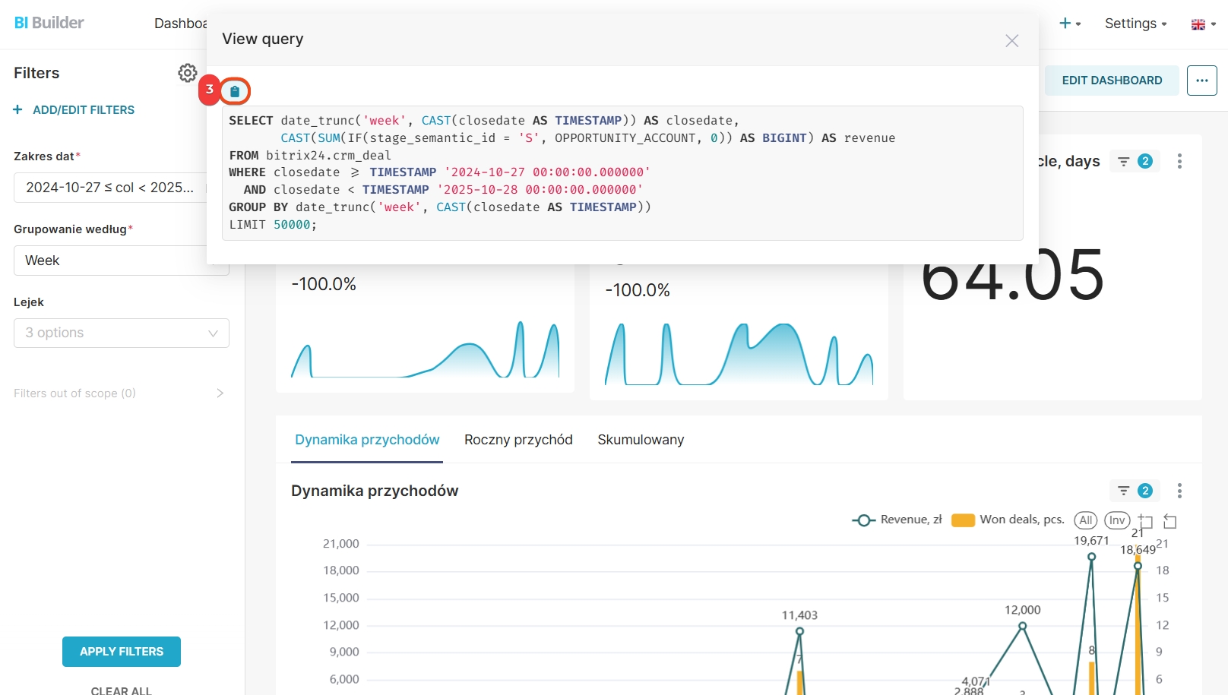
Task: Open applied filters on Dynamika przychodów chart
Action: [x=1135, y=491]
